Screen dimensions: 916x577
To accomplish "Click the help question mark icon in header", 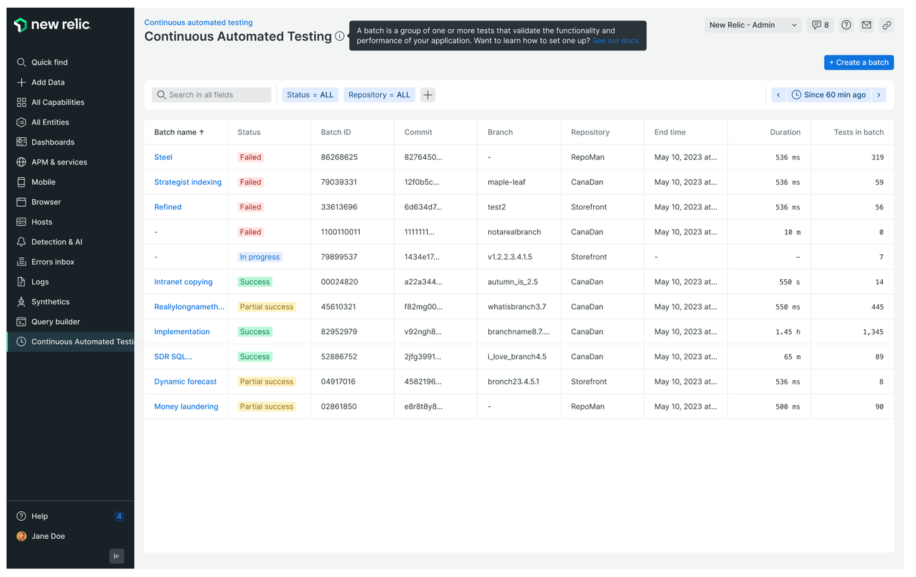I will [x=846, y=25].
